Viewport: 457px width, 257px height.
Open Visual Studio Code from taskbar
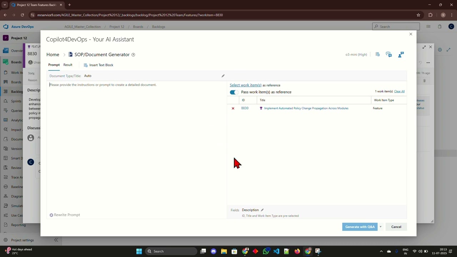pyautogui.click(x=276, y=251)
